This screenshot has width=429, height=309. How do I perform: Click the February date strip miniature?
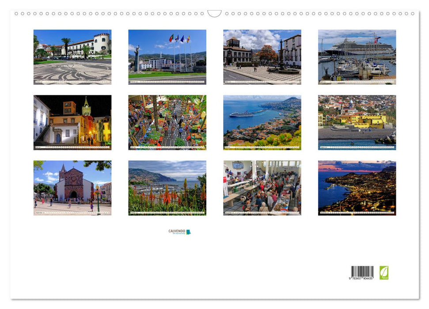167,82
